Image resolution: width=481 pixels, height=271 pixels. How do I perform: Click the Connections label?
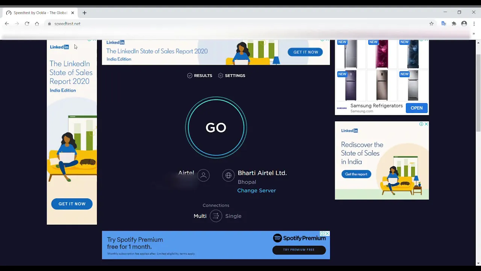216,206
